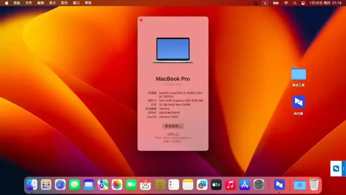Open the 文件 menu
346x195 pixels.
(x=29, y=3)
